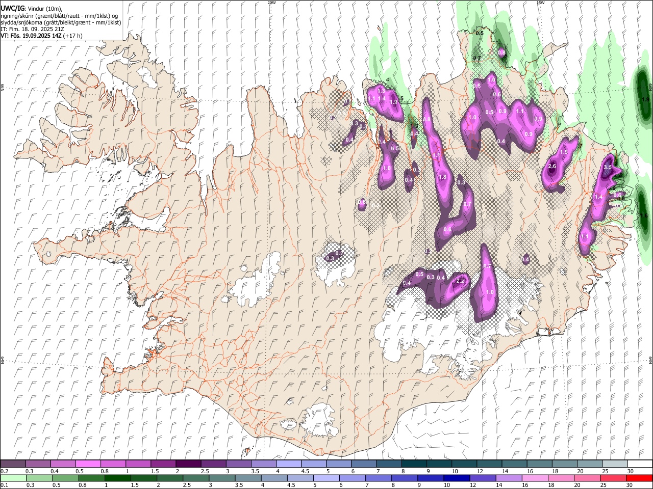Viewport: 653px width, 489px height.
Task: Select the pink swatch at 18 in bottom legend row
Action: pos(561,478)
